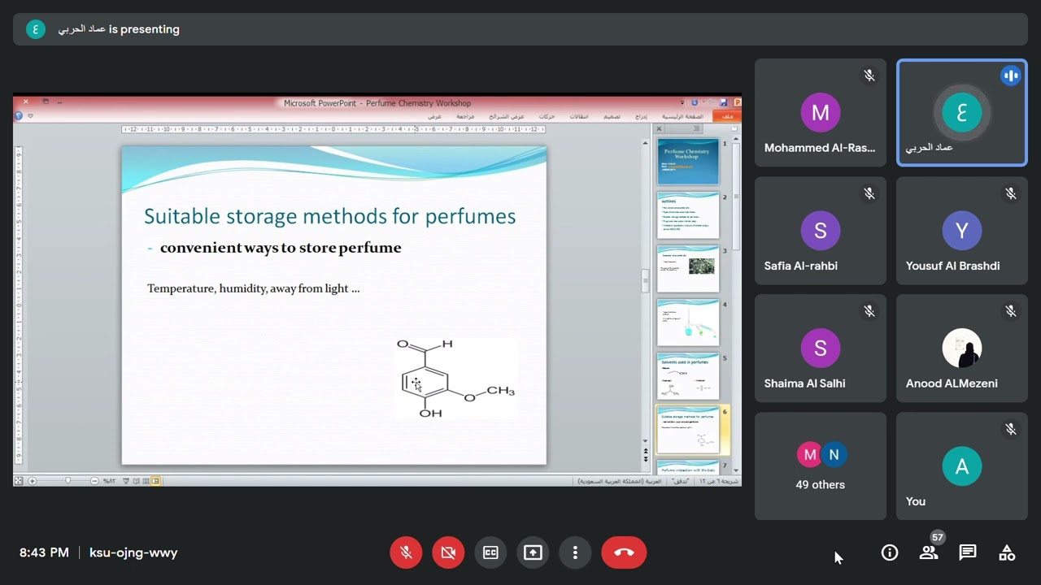Open the إدراج (Insert) ribbon tab
This screenshot has width=1041, height=585.
[642, 117]
